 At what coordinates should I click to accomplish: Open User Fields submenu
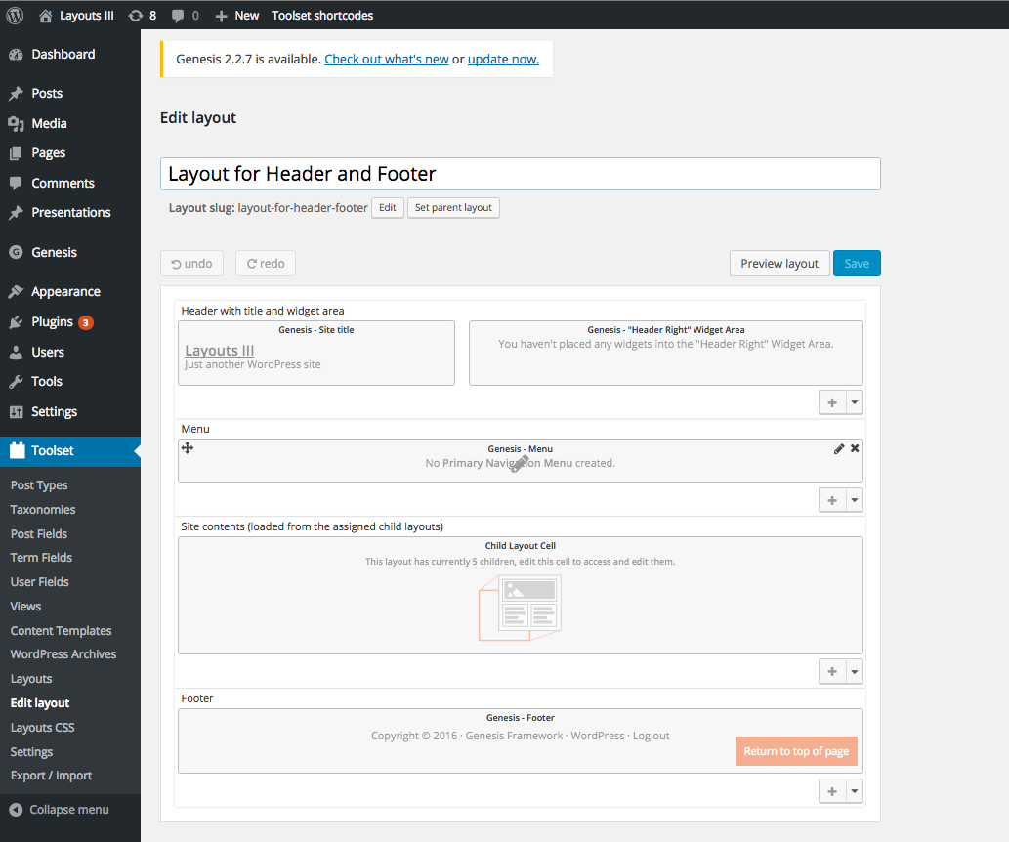39,582
